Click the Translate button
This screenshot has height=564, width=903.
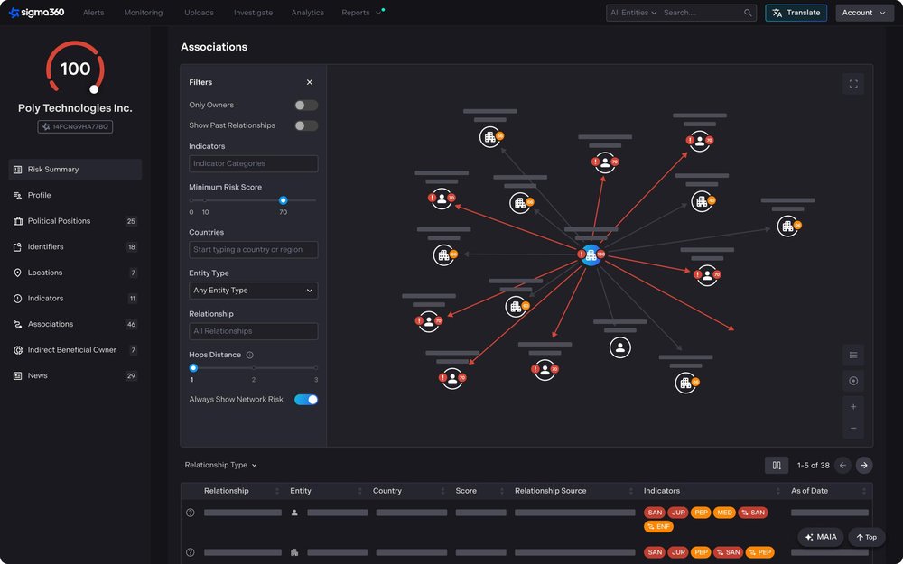[796, 12]
